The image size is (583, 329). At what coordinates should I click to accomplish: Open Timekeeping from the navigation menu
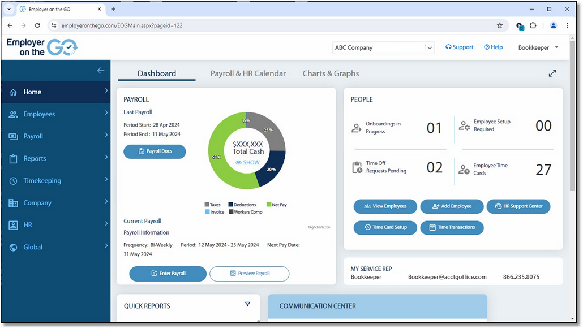[12, 180]
